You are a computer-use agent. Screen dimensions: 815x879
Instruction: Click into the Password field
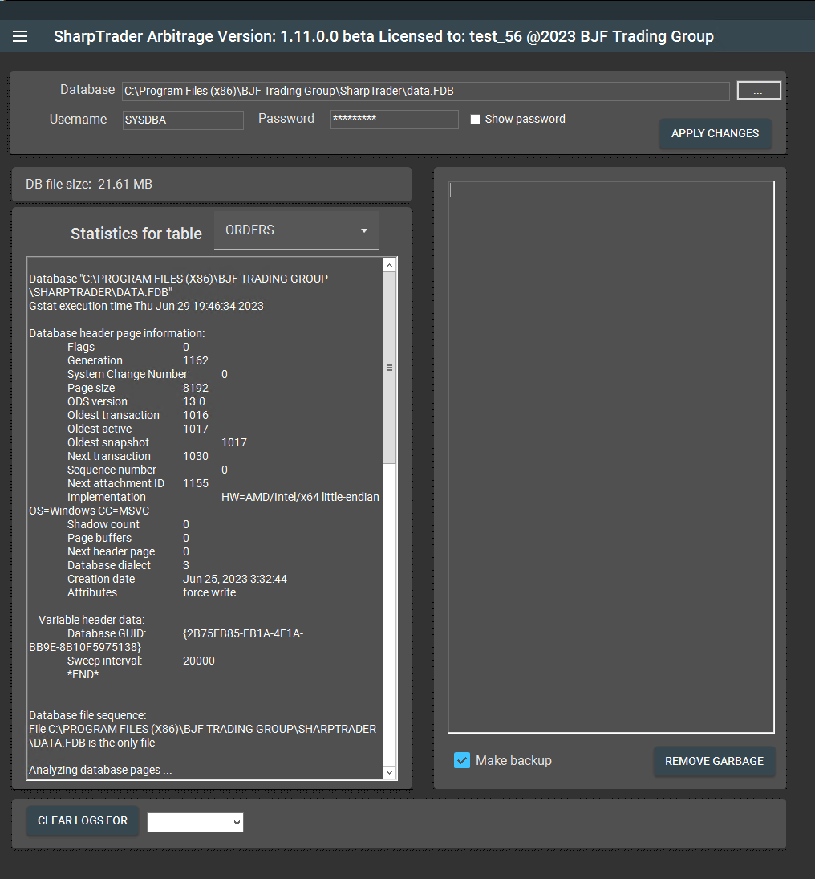[394, 120]
